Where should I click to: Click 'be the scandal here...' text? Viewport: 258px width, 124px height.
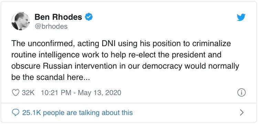click(x=51, y=77)
